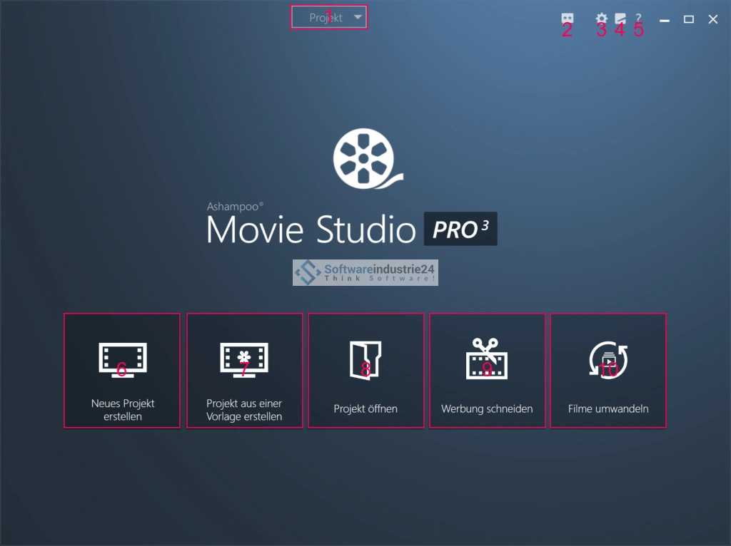Screen dimensions: 731x546
Task: Click the open folder icon
Action: tap(365, 359)
